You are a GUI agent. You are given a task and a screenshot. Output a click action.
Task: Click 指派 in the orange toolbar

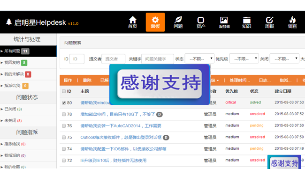point(286,81)
